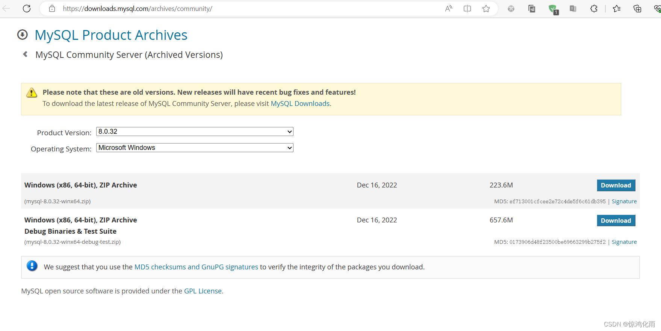Click the gray translate extension icon
The height and width of the screenshot is (331, 661).
click(x=573, y=8)
